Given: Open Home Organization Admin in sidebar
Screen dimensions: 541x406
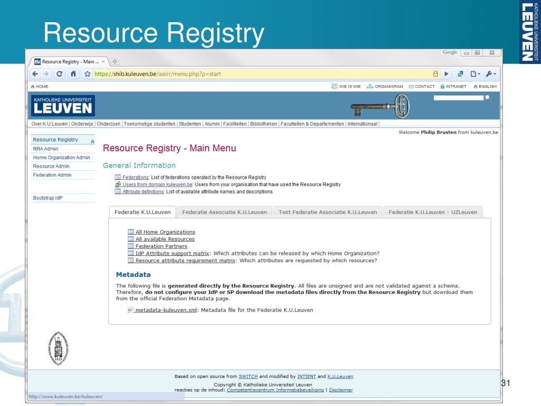Looking at the screenshot, I should [x=61, y=158].
